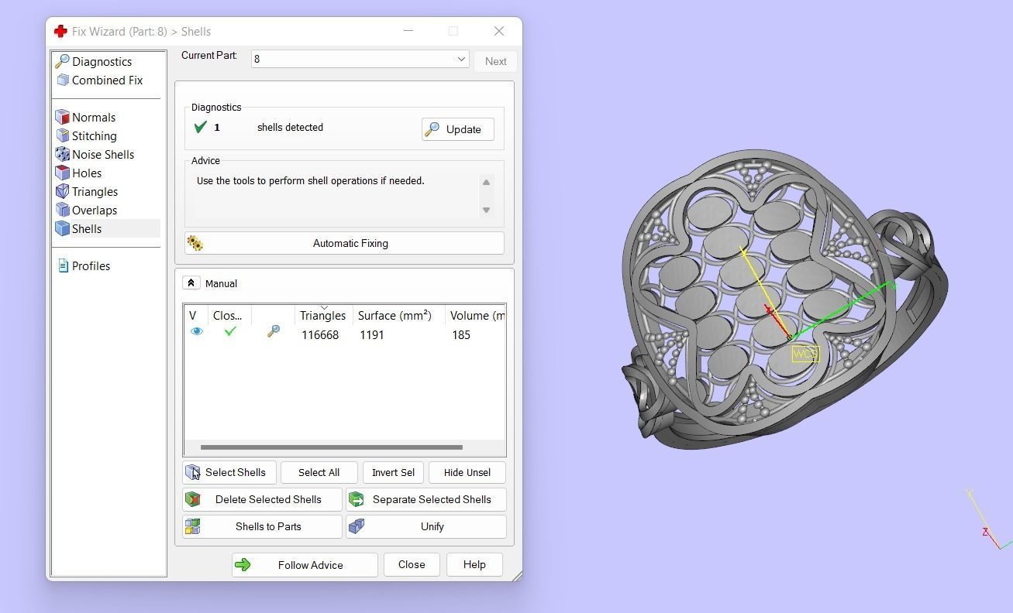
Task: Click the Triangles icon in sidebar
Action: (63, 192)
